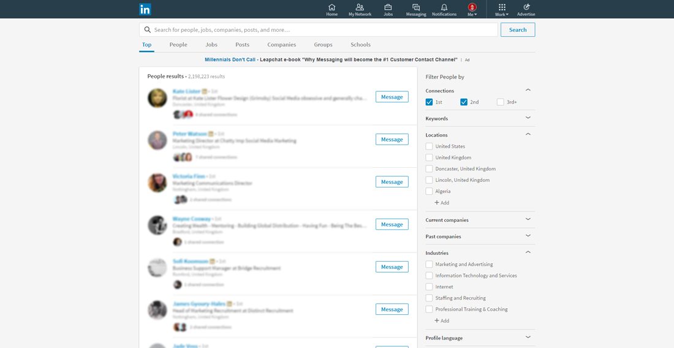Screen dimensions: 674x348
Task: Click the search input field
Action: [x=319, y=29]
